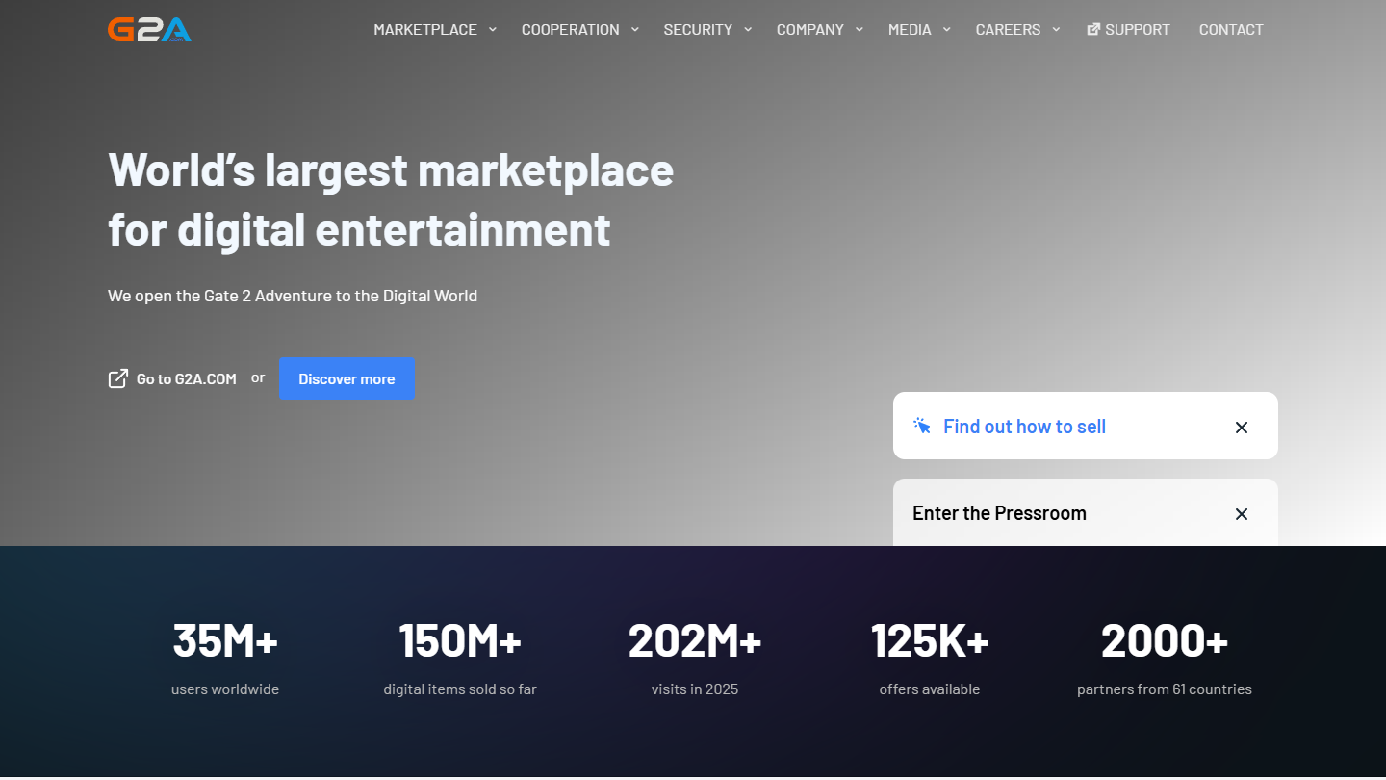Open the Find out how to sell link

[x=1024, y=427]
